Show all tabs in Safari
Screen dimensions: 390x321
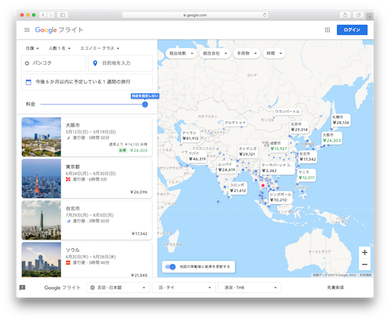(x=359, y=15)
